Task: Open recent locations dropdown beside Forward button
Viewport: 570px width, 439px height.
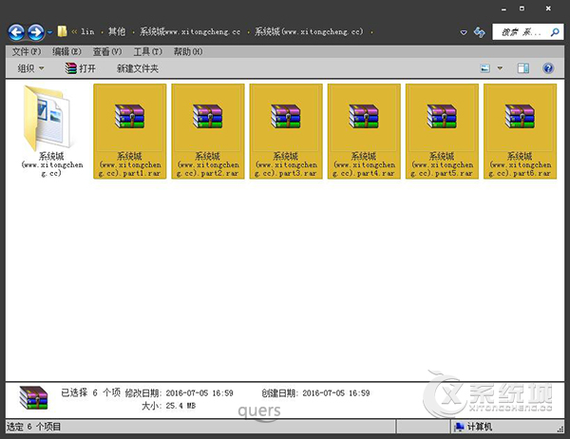Action: (x=49, y=32)
